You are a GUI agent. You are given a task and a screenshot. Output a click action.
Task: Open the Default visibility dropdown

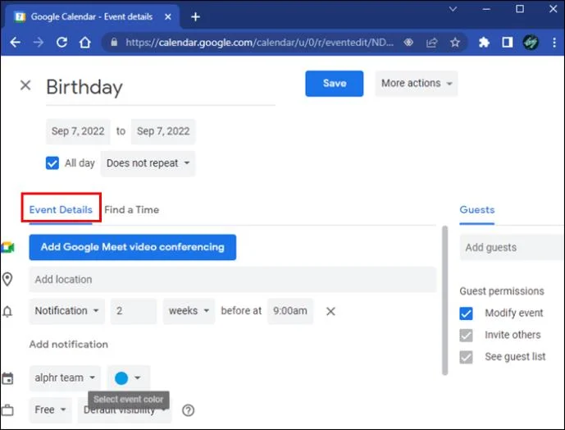[x=125, y=411]
